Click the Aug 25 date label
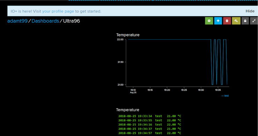Viewport: 258px width, 136px height. pos(133,93)
